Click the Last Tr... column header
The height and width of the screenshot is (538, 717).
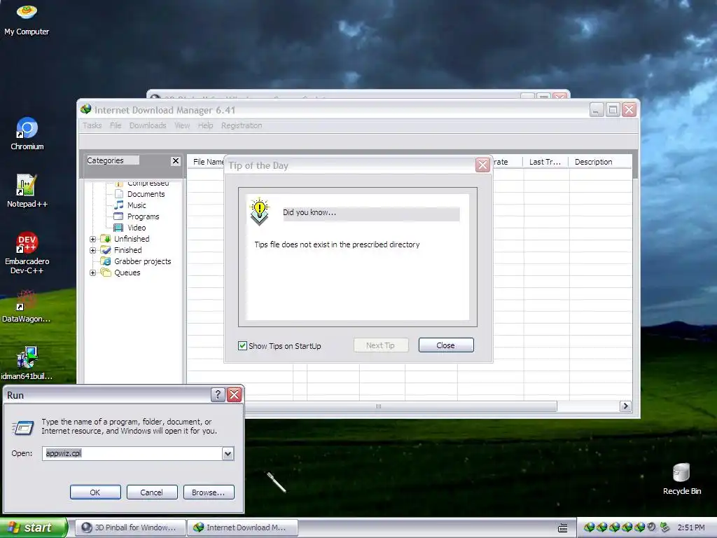click(545, 162)
